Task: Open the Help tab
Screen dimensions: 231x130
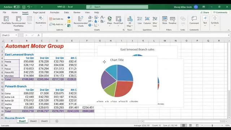Action: pyautogui.click(x=96, y=13)
